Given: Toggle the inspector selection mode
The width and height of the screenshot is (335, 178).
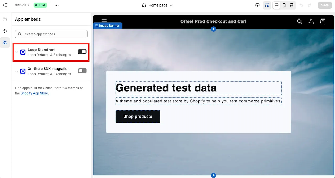Looking at the screenshot, I should click(267, 5).
